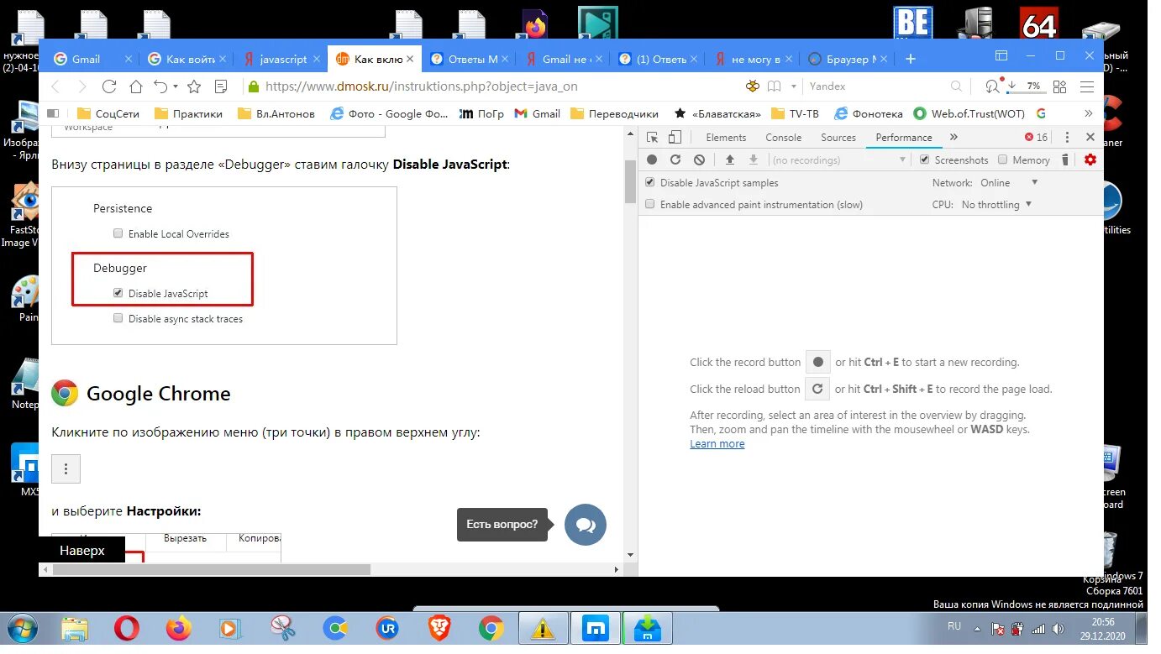Click the search magnifier in Yandex box
The image size is (1161, 654).
[x=956, y=86]
